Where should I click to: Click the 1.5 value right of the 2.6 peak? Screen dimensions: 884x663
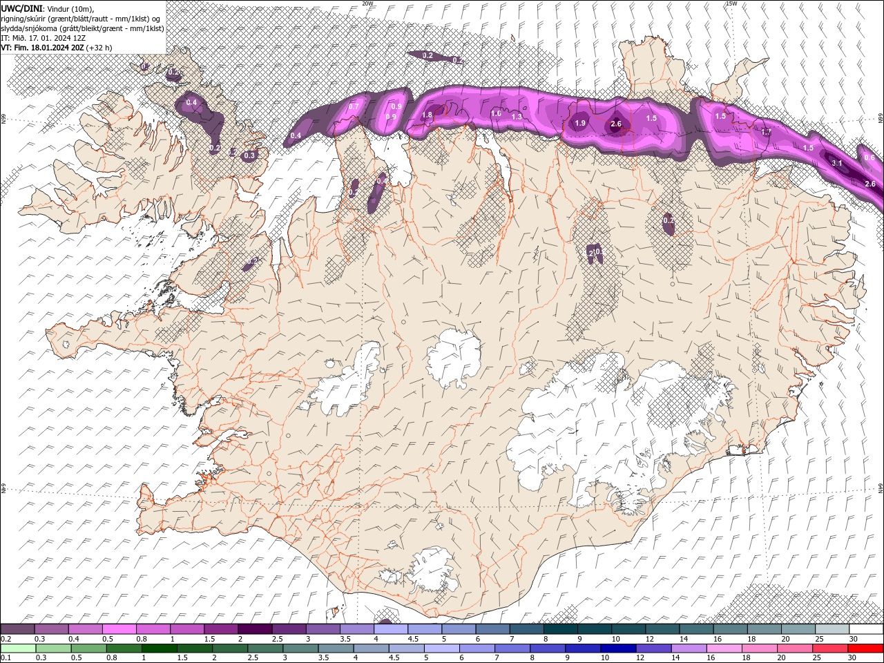651,118
